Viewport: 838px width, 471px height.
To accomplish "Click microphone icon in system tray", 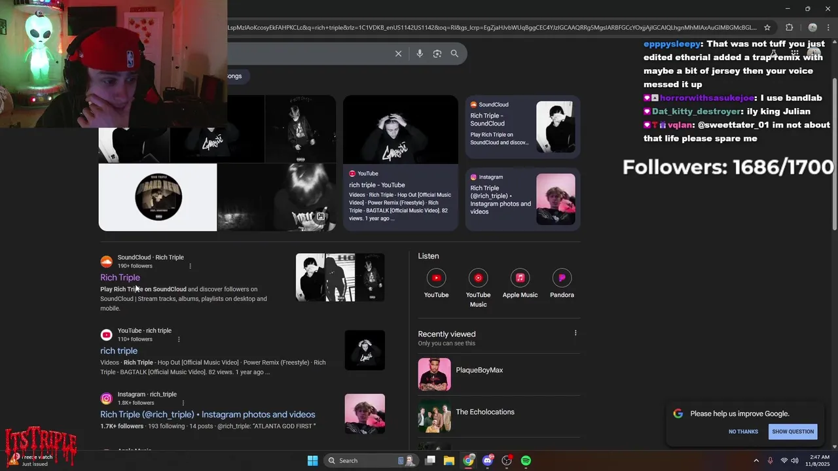I will [770, 461].
